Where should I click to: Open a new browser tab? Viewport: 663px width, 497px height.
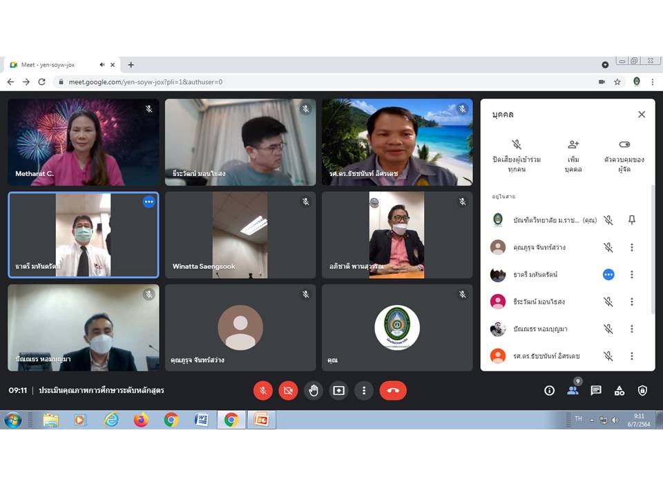(131, 65)
